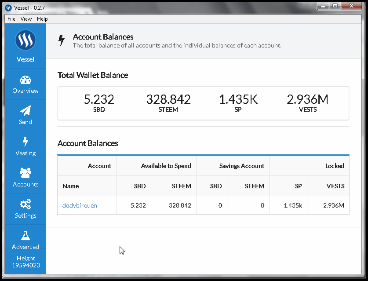Click the Name subheader cell

87,186
